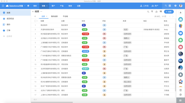This screenshot has height=103, width=185.
Task: Switch to the 客户 top menu
Action: [53, 6]
